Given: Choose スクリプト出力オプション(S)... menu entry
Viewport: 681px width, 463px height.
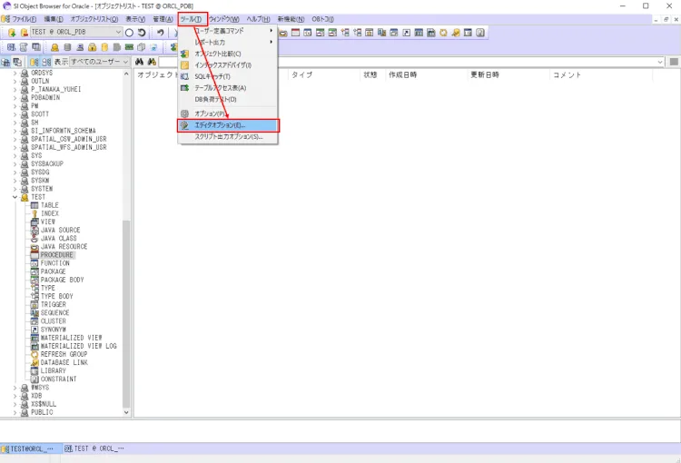Looking at the screenshot, I should (228, 136).
